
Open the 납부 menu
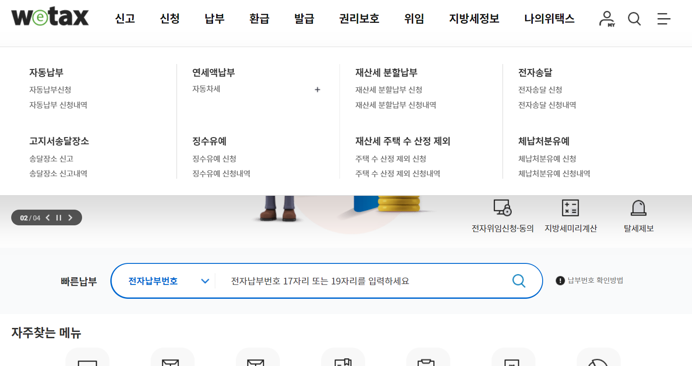tap(214, 18)
